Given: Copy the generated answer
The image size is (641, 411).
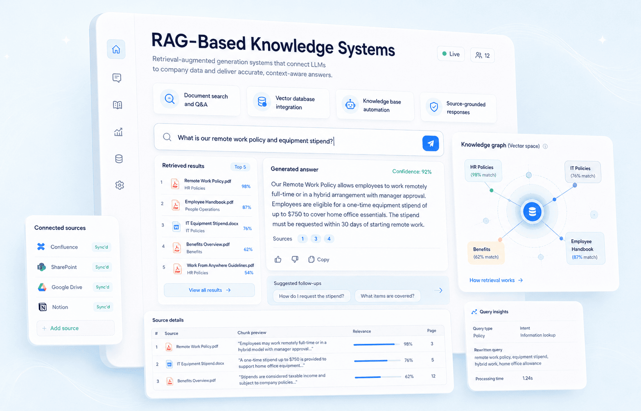Looking at the screenshot, I should coord(319,259).
